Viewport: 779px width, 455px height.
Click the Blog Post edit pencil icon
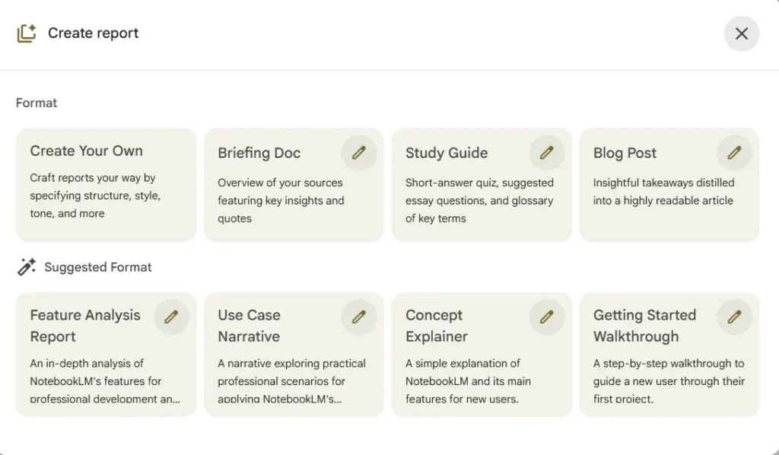[734, 153]
